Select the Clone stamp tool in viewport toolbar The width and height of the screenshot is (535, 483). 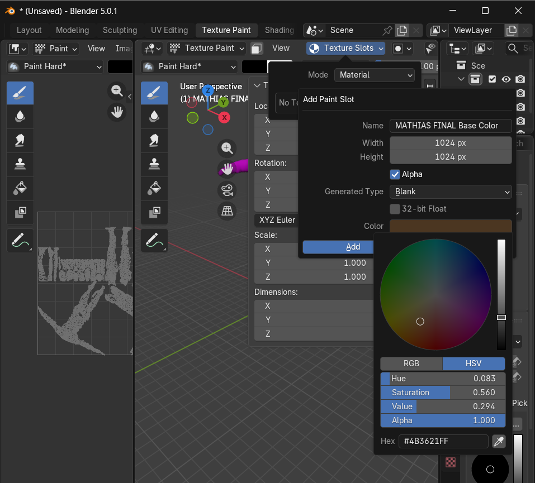coord(153,164)
